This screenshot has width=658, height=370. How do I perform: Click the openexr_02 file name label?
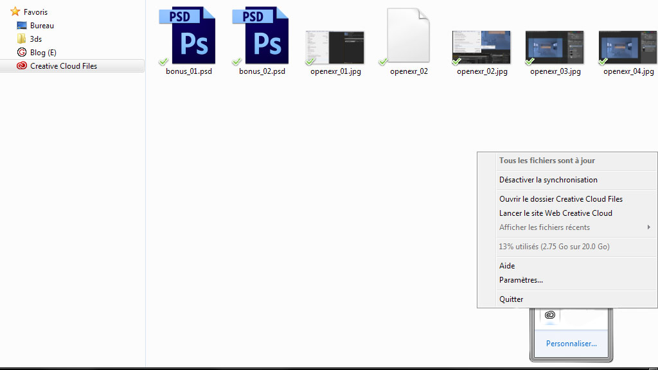tap(409, 71)
